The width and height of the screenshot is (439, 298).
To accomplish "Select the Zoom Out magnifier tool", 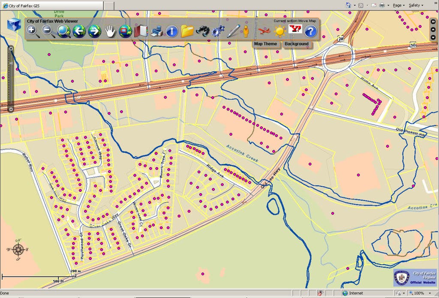I will tap(48, 31).
